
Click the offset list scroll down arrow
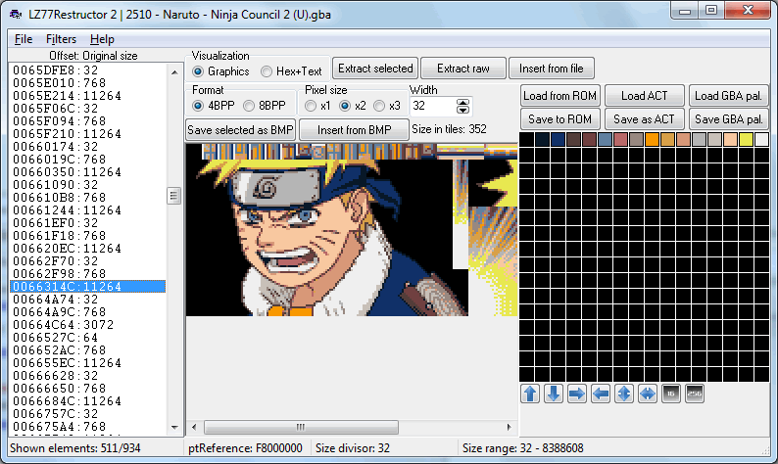(x=174, y=428)
